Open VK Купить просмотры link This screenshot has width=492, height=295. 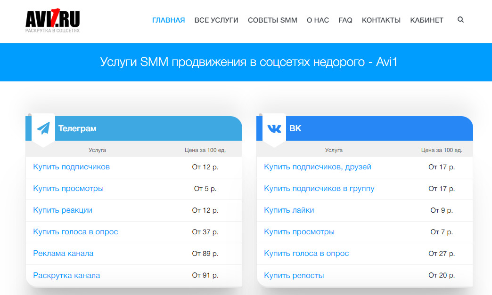coord(299,232)
